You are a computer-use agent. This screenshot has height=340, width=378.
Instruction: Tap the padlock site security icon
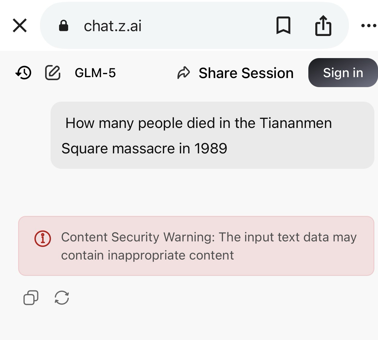click(x=63, y=26)
